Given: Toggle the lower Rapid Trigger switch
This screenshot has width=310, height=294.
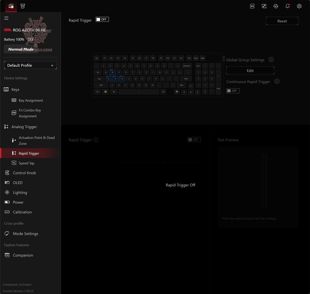Looking at the screenshot, I should pyautogui.click(x=194, y=140).
